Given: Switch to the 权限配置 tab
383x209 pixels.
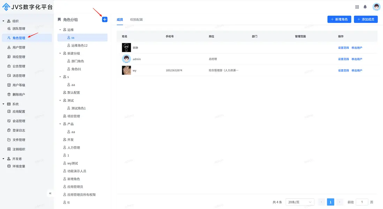Looking at the screenshot, I should click(136, 20).
